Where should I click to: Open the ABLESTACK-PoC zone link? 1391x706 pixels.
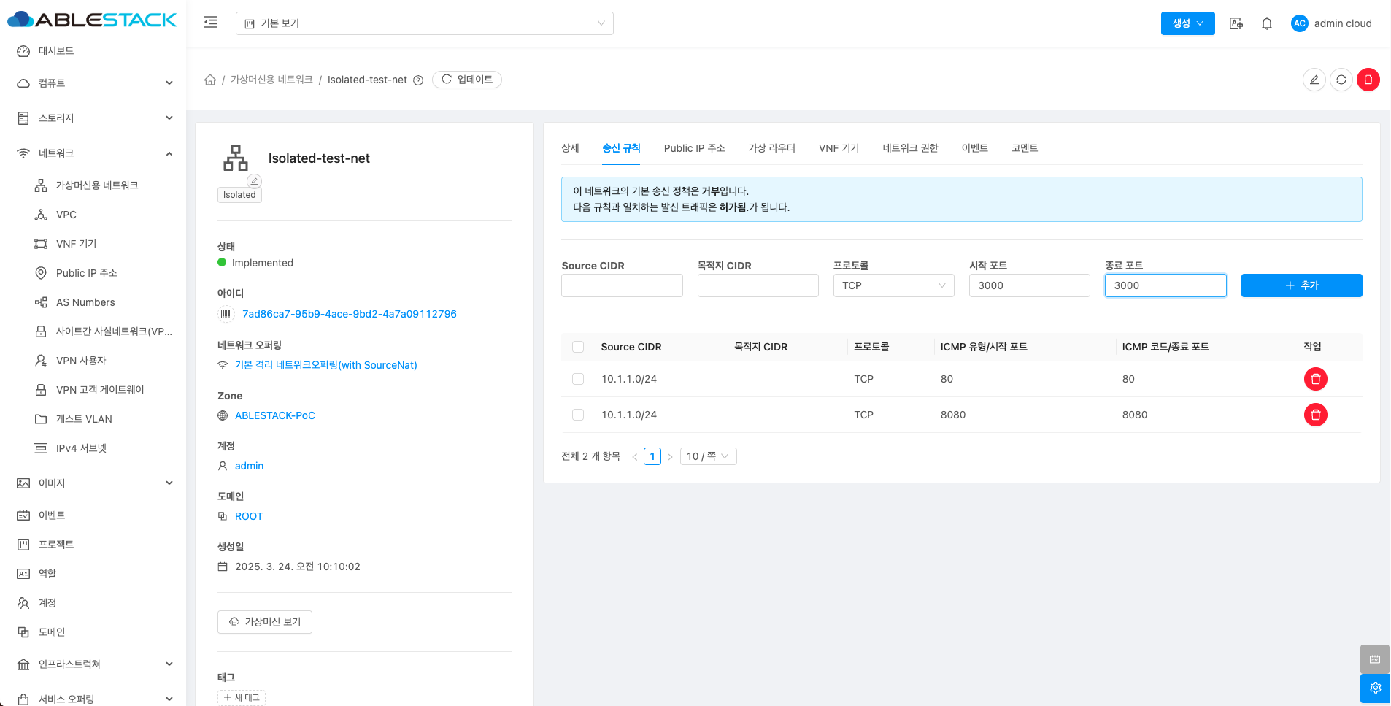click(275, 415)
